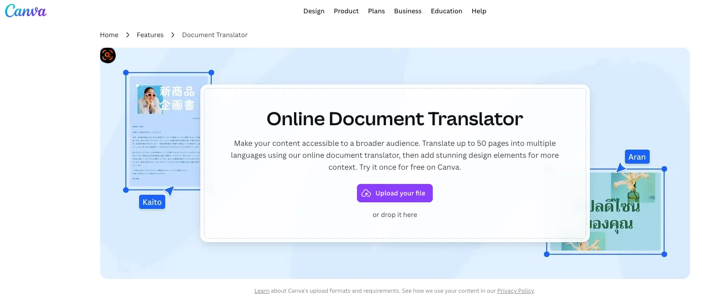Click Document Translator breadcrumb text

(215, 35)
